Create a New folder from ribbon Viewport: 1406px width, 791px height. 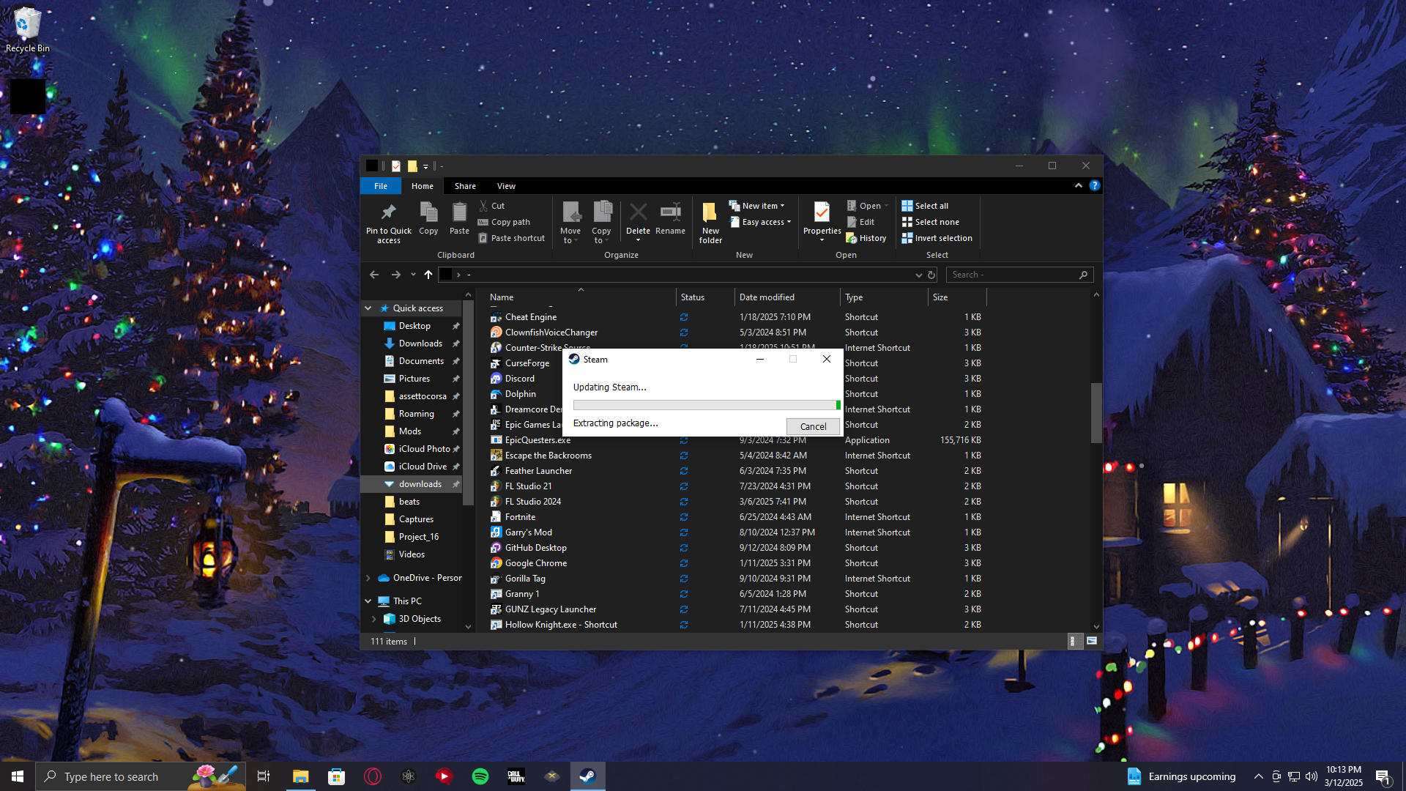pyautogui.click(x=710, y=214)
